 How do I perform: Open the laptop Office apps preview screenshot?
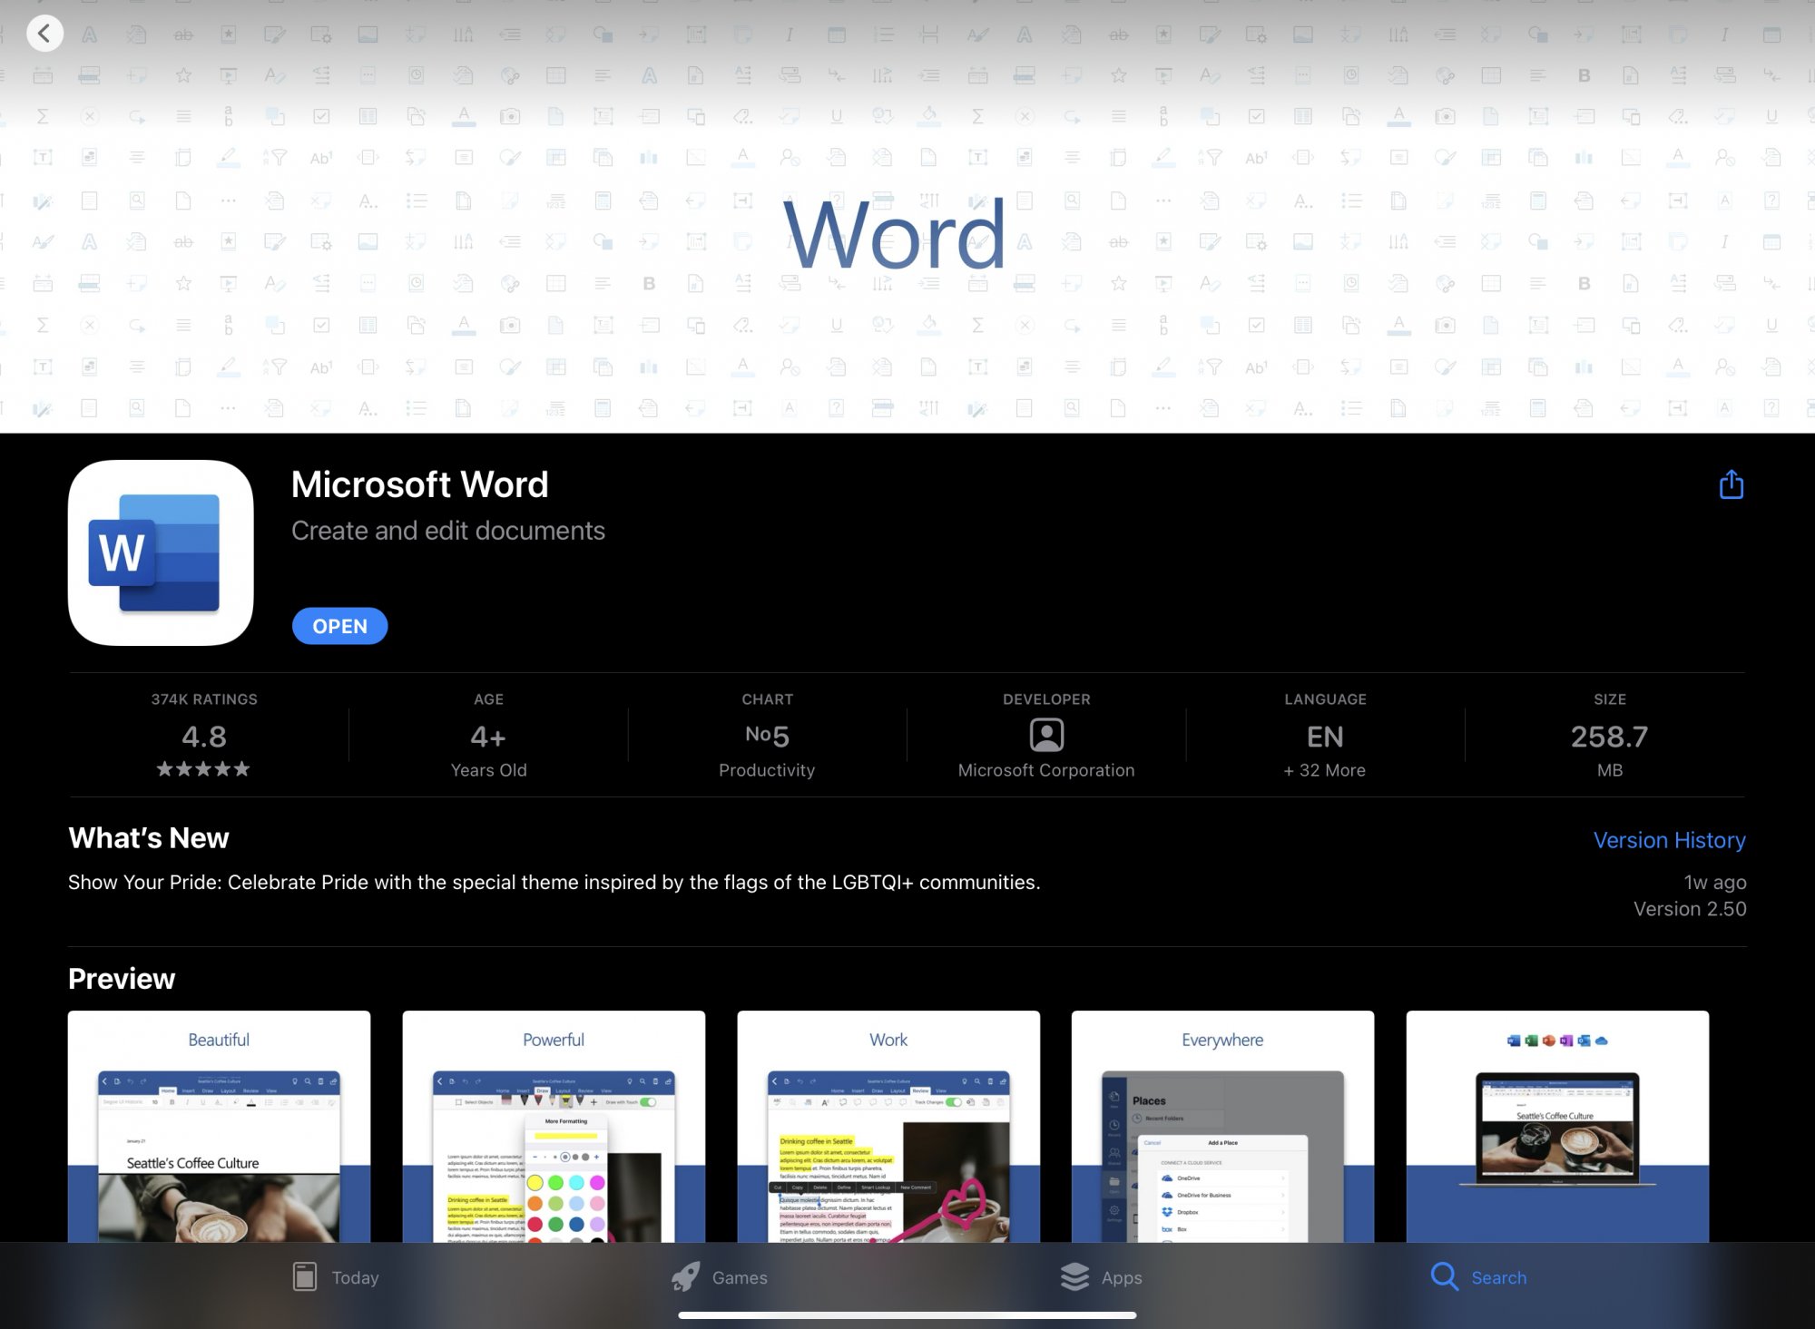coord(1557,1126)
